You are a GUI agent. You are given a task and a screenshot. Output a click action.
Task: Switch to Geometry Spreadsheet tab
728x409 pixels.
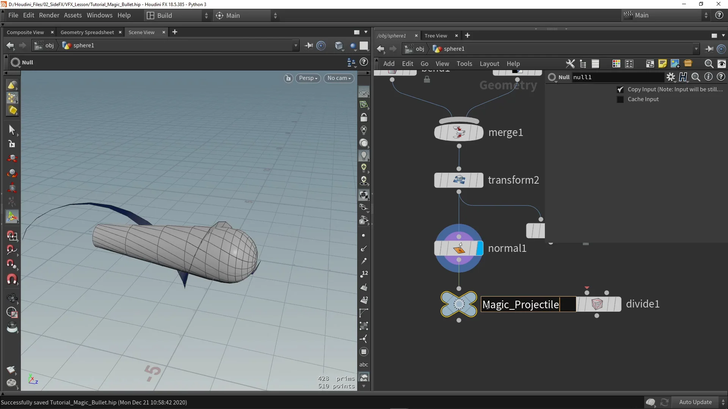(x=87, y=32)
